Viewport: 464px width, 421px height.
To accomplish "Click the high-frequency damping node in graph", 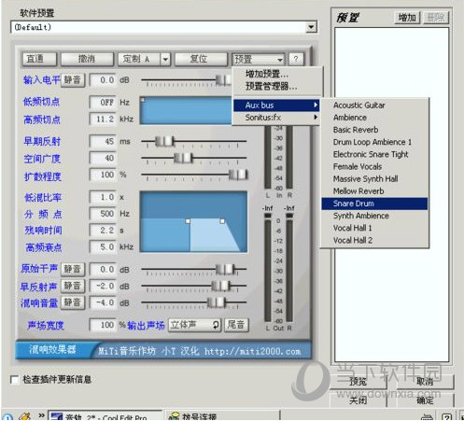I will pyautogui.click(x=222, y=221).
